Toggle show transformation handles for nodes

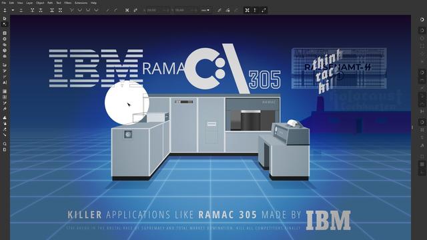(247, 10)
